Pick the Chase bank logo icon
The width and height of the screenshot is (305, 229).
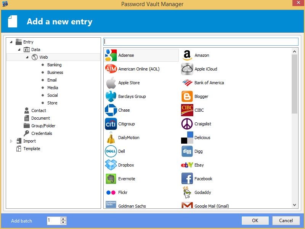[111, 110]
